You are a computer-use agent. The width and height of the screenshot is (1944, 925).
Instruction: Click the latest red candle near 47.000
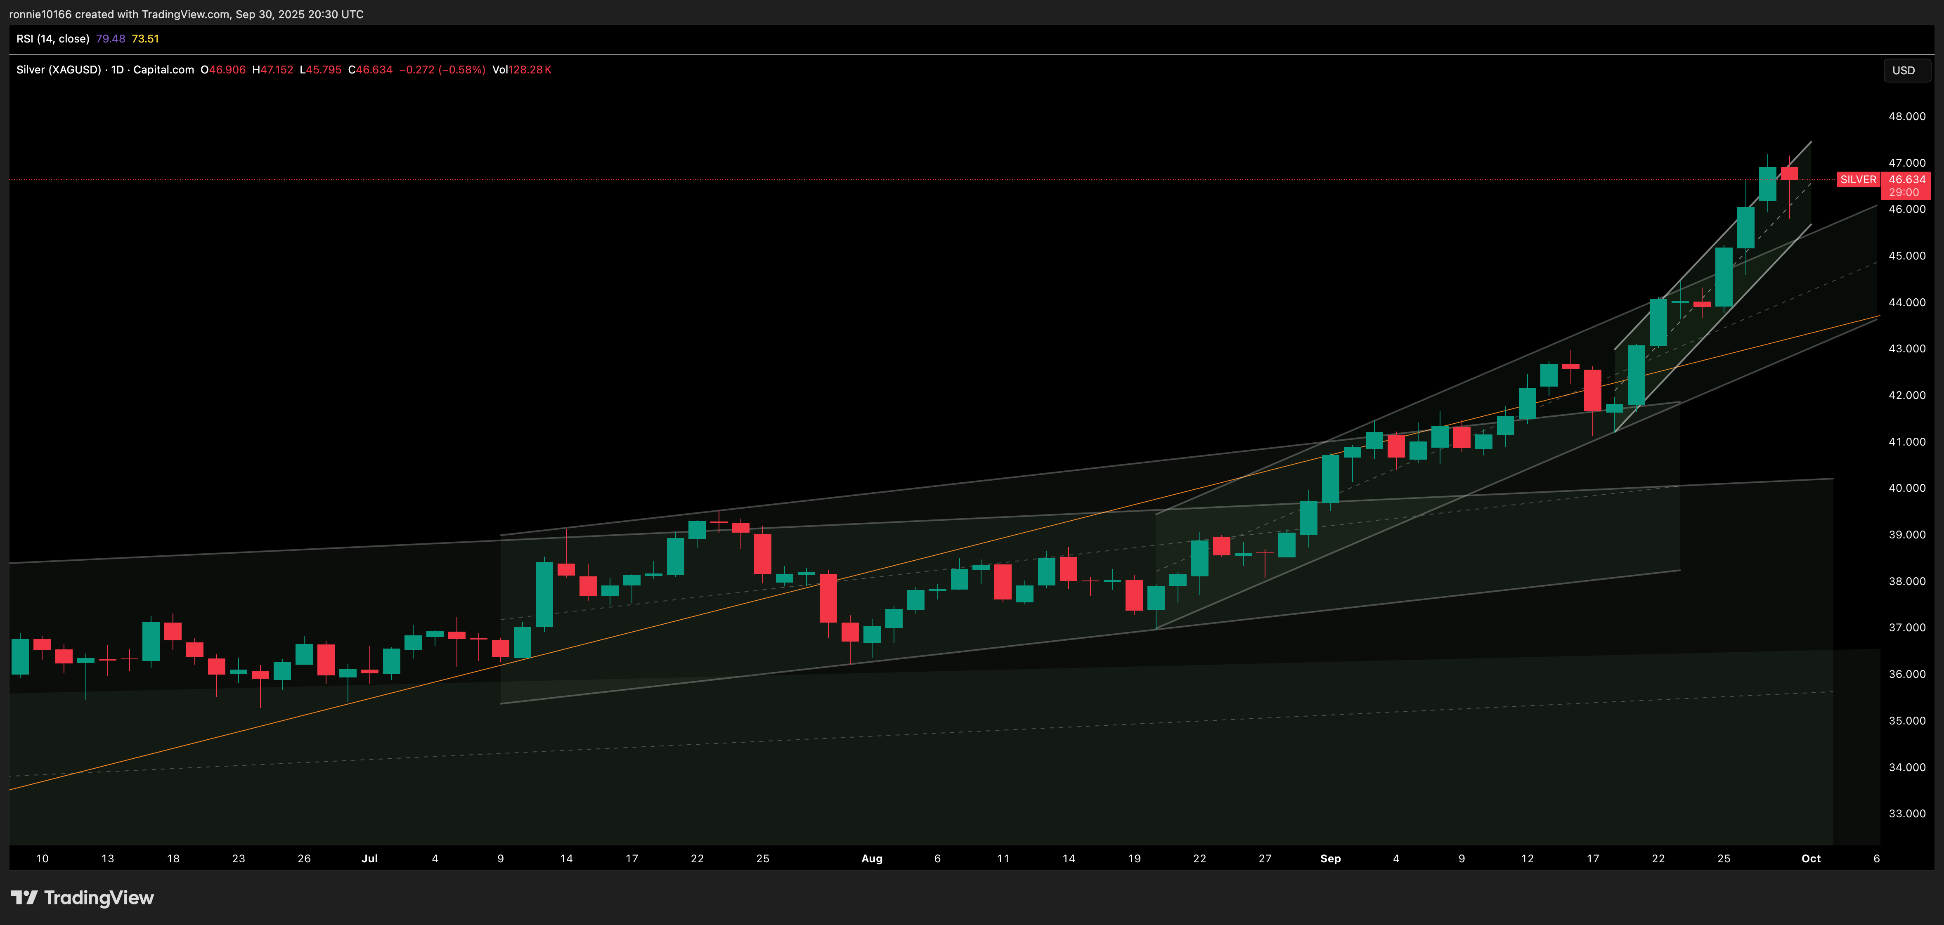tap(1789, 174)
